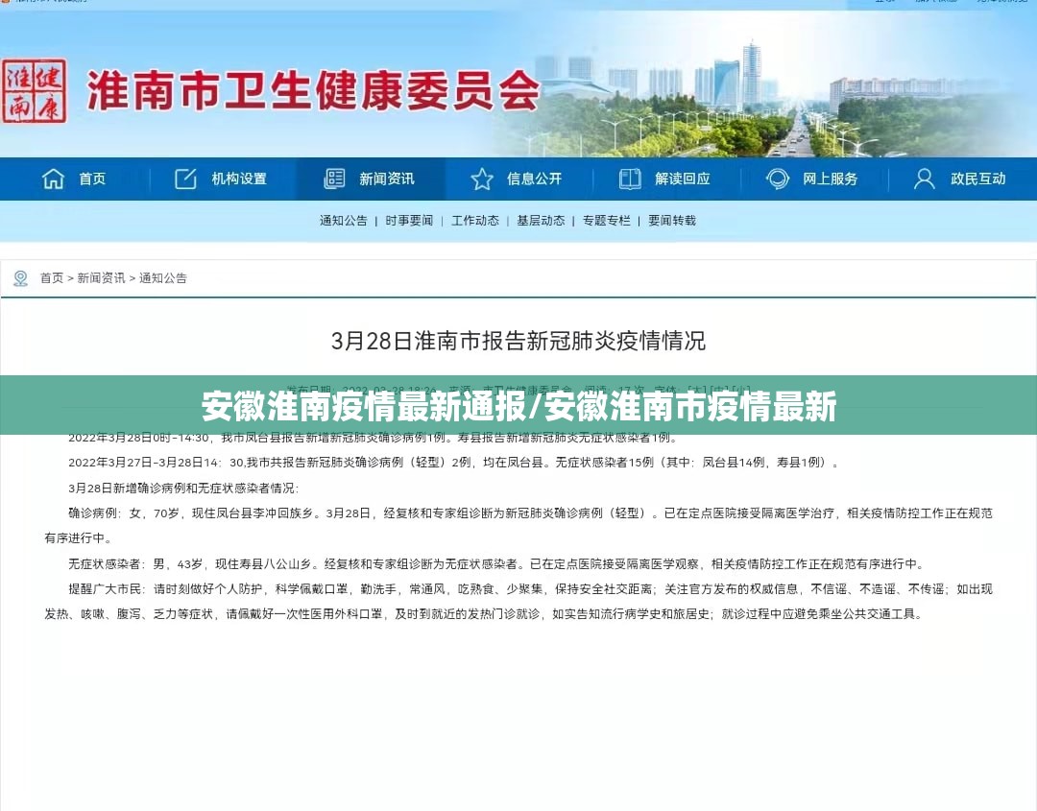Click the 淮南市卫生健康委员会 site title

(x=313, y=90)
